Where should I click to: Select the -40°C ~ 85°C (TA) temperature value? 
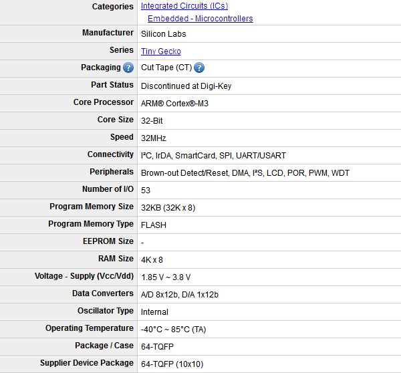click(173, 330)
